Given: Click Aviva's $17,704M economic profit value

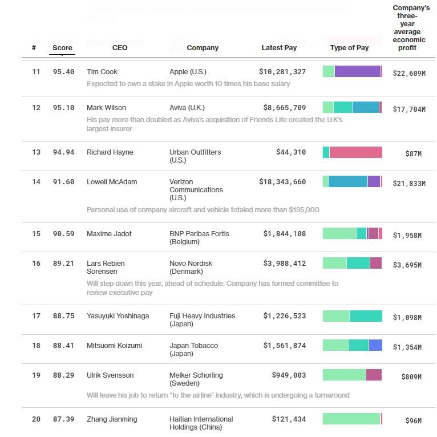Looking at the screenshot, I should pyautogui.click(x=409, y=109).
